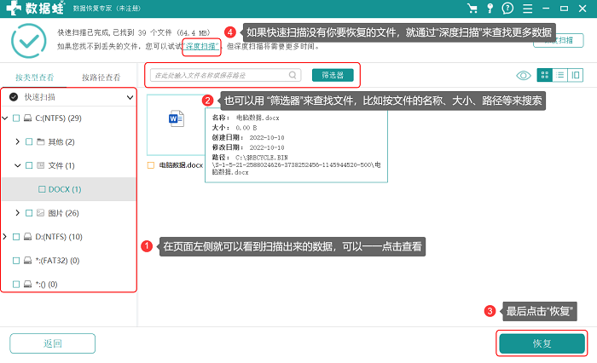Open the 快速扫描 dropdown arrow

(x=130, y=97)
